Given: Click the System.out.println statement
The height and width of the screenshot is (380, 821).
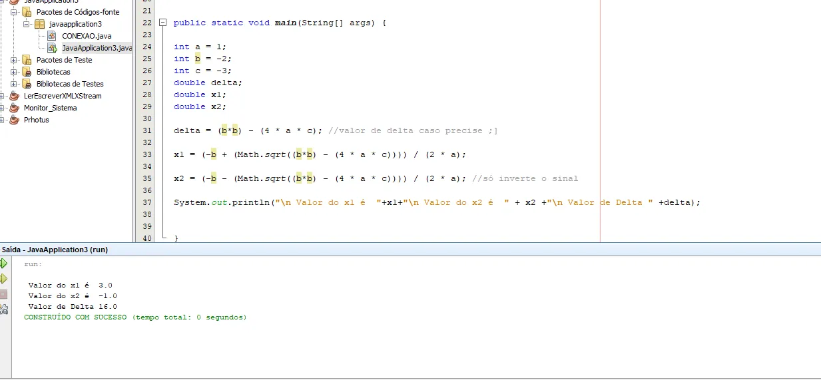Looking at the screenshot, I should click(437, 202).
